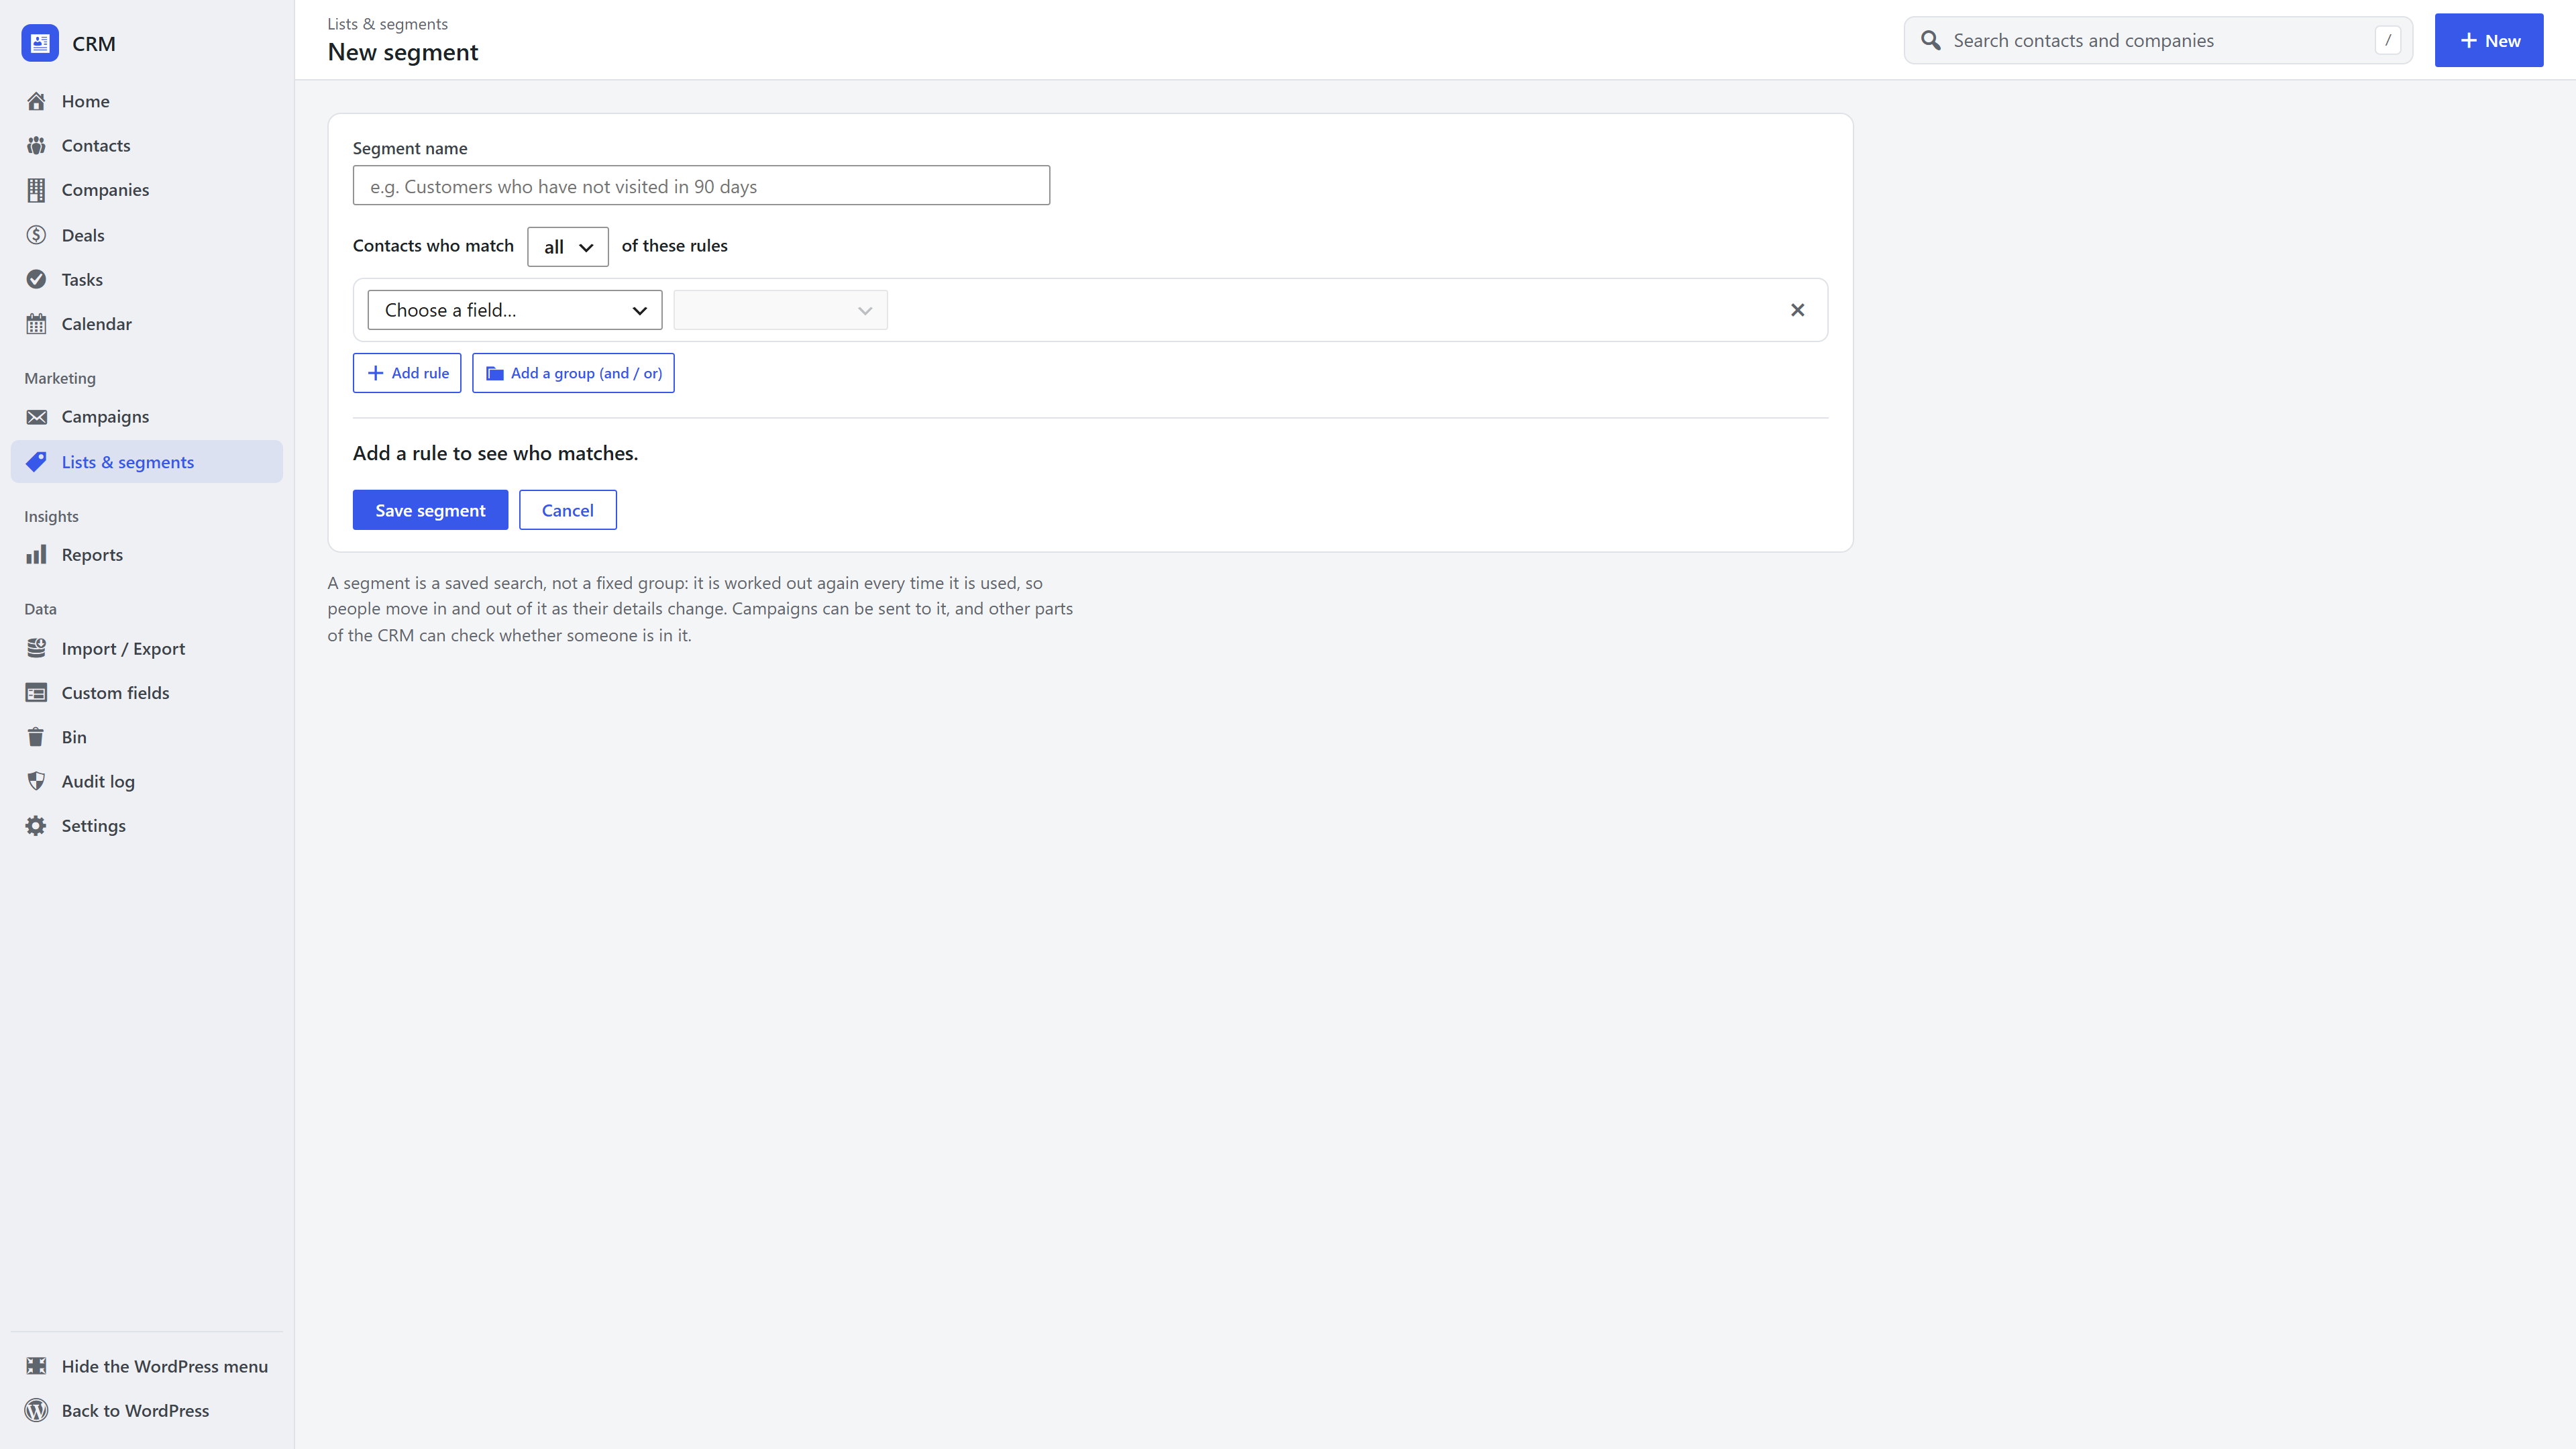Open the Choose a field dropdown

tap(515, 310)
